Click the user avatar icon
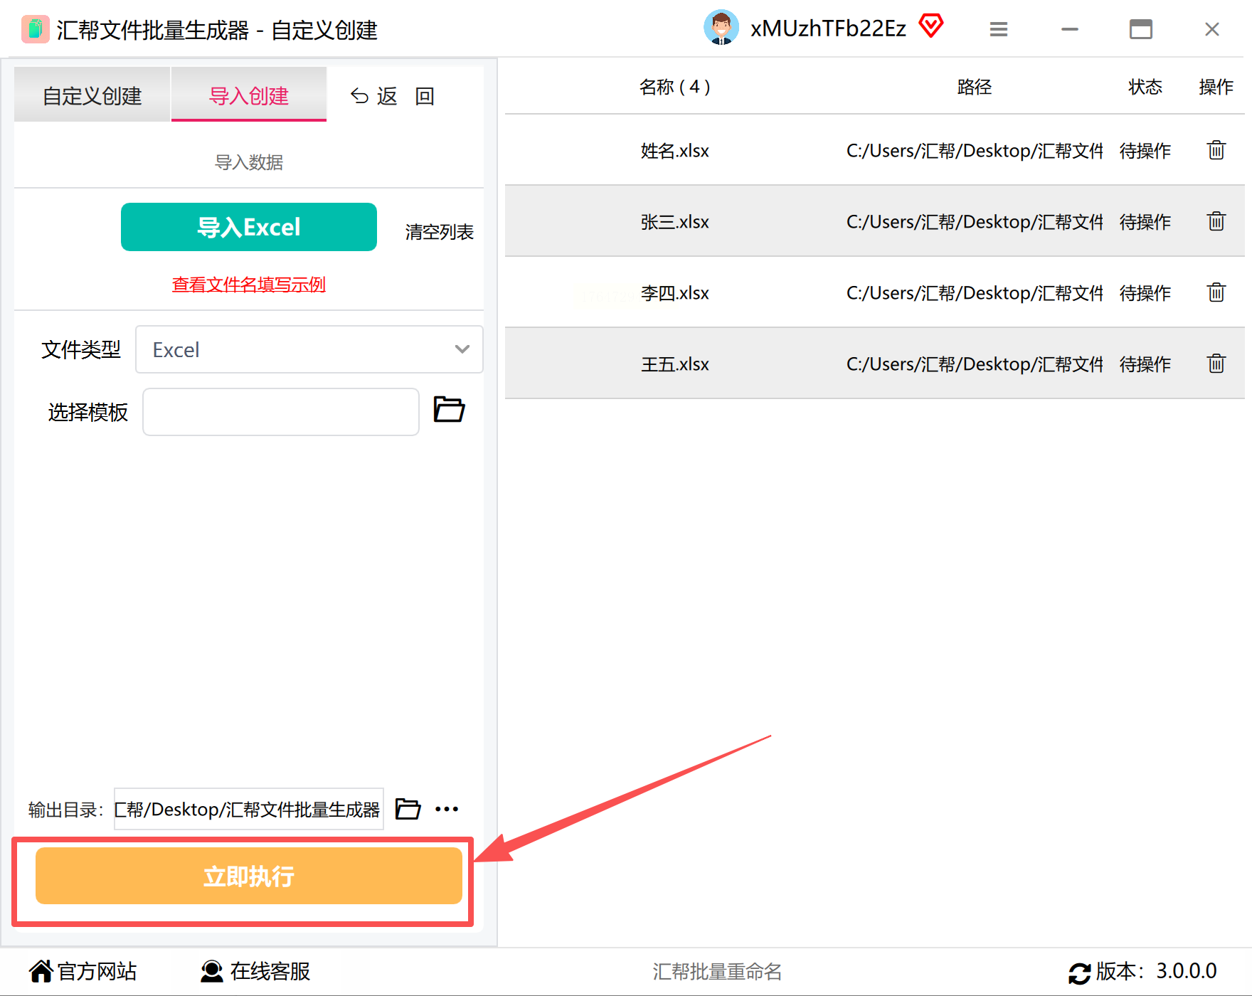The image size is (1252, 996). click(x=721, y=28)
